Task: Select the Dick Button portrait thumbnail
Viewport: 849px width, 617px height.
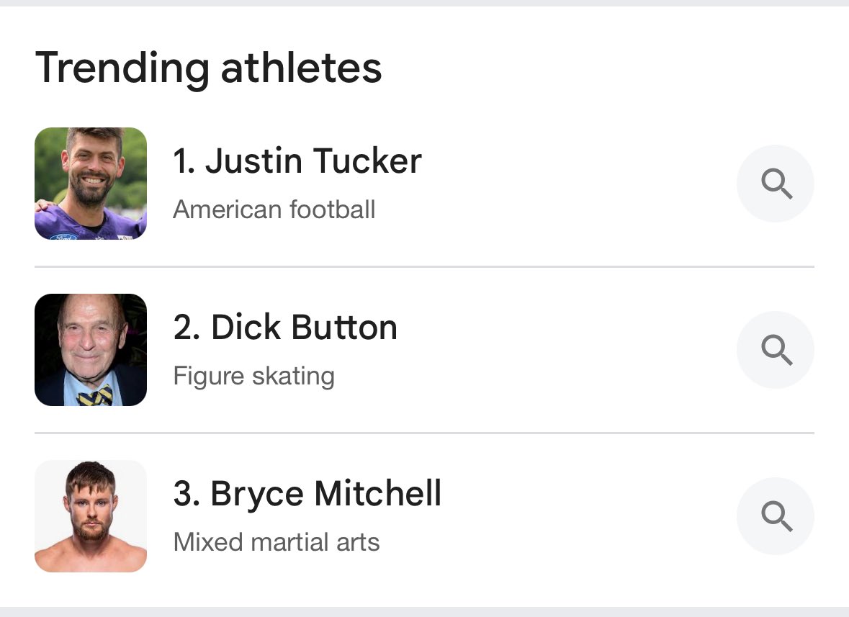Action: click(91, 350)
